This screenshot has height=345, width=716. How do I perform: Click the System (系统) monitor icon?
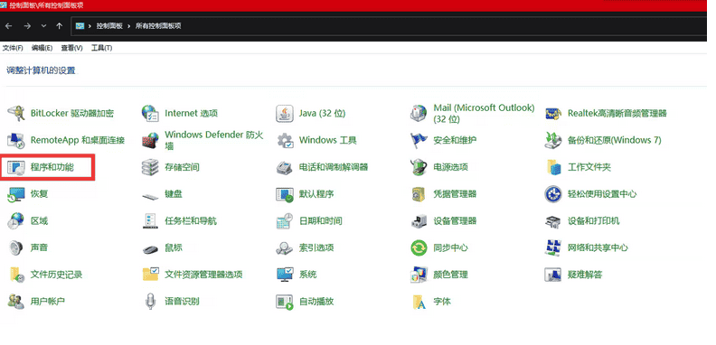[285, 275]
